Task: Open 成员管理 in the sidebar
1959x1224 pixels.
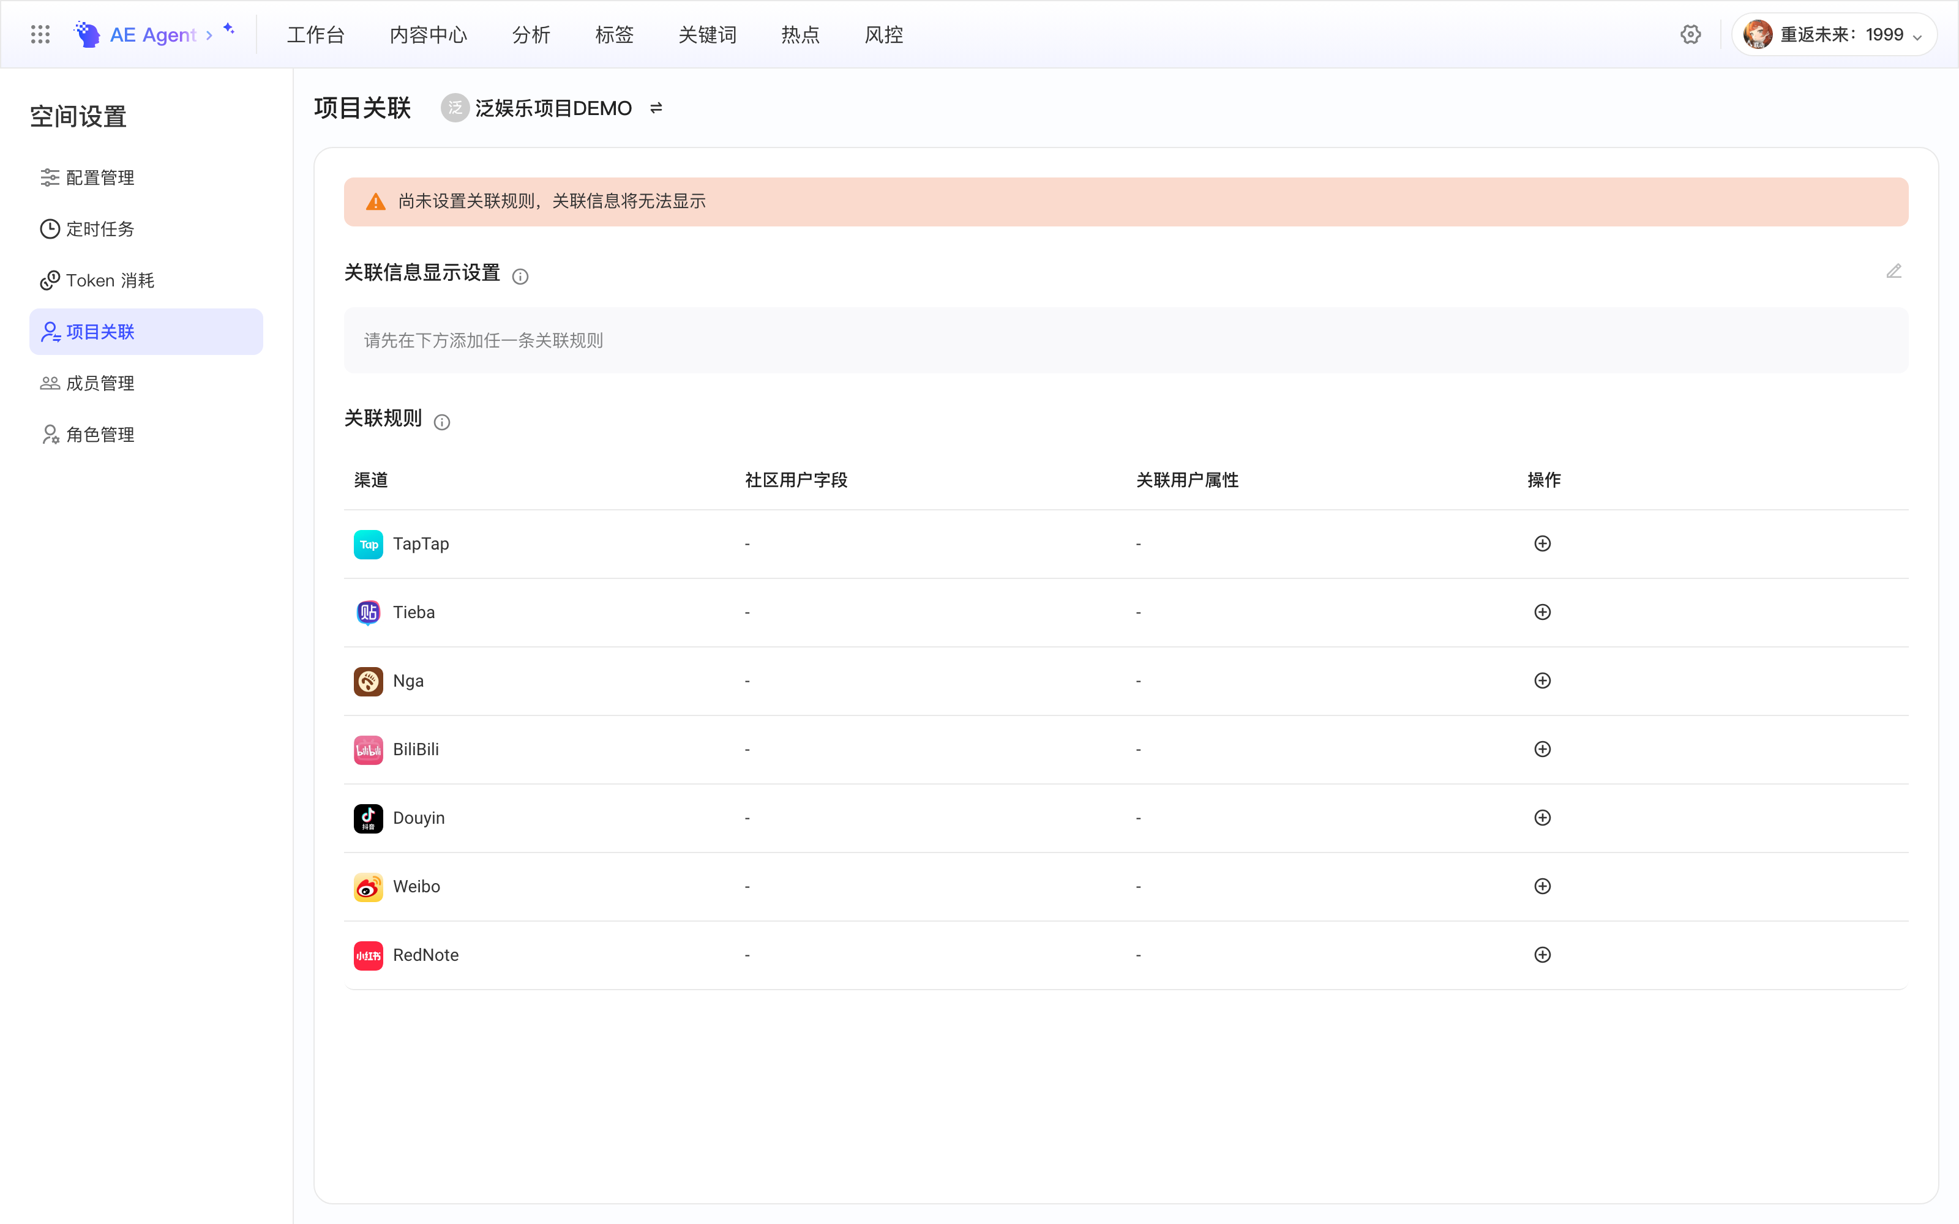Action: 146,383
